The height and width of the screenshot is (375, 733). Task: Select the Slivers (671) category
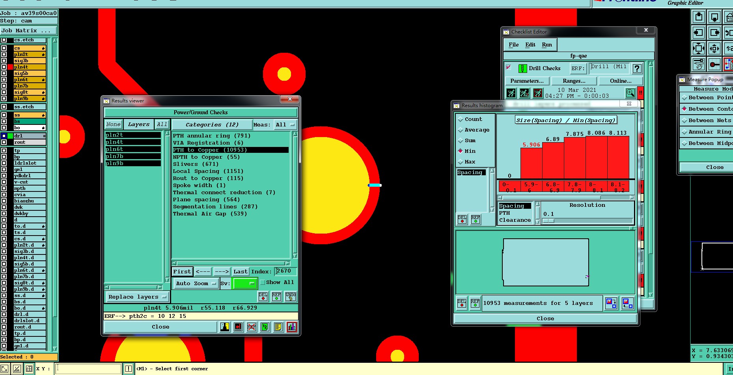(x=196, y=164)
